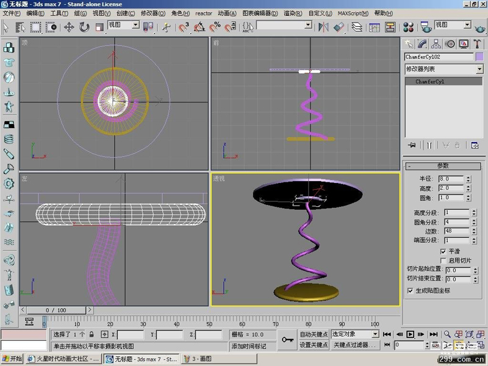Toggle Pin Stack in the modifier panel
Viewport: 488px width, 366px height.
412,145
